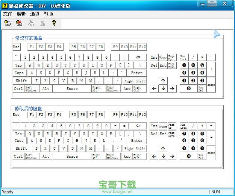Select Caps key on the 修改前 keyboard
The image size is (235, 196).
click(20, 73)
